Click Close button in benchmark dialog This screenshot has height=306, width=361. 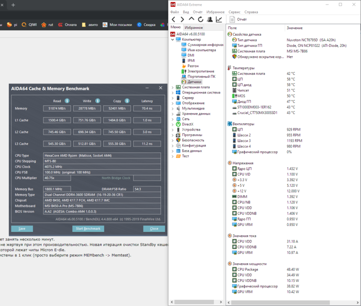154,229
